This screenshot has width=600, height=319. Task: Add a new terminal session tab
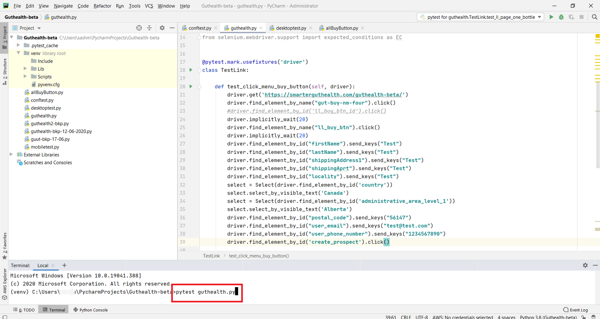point(64,265)
